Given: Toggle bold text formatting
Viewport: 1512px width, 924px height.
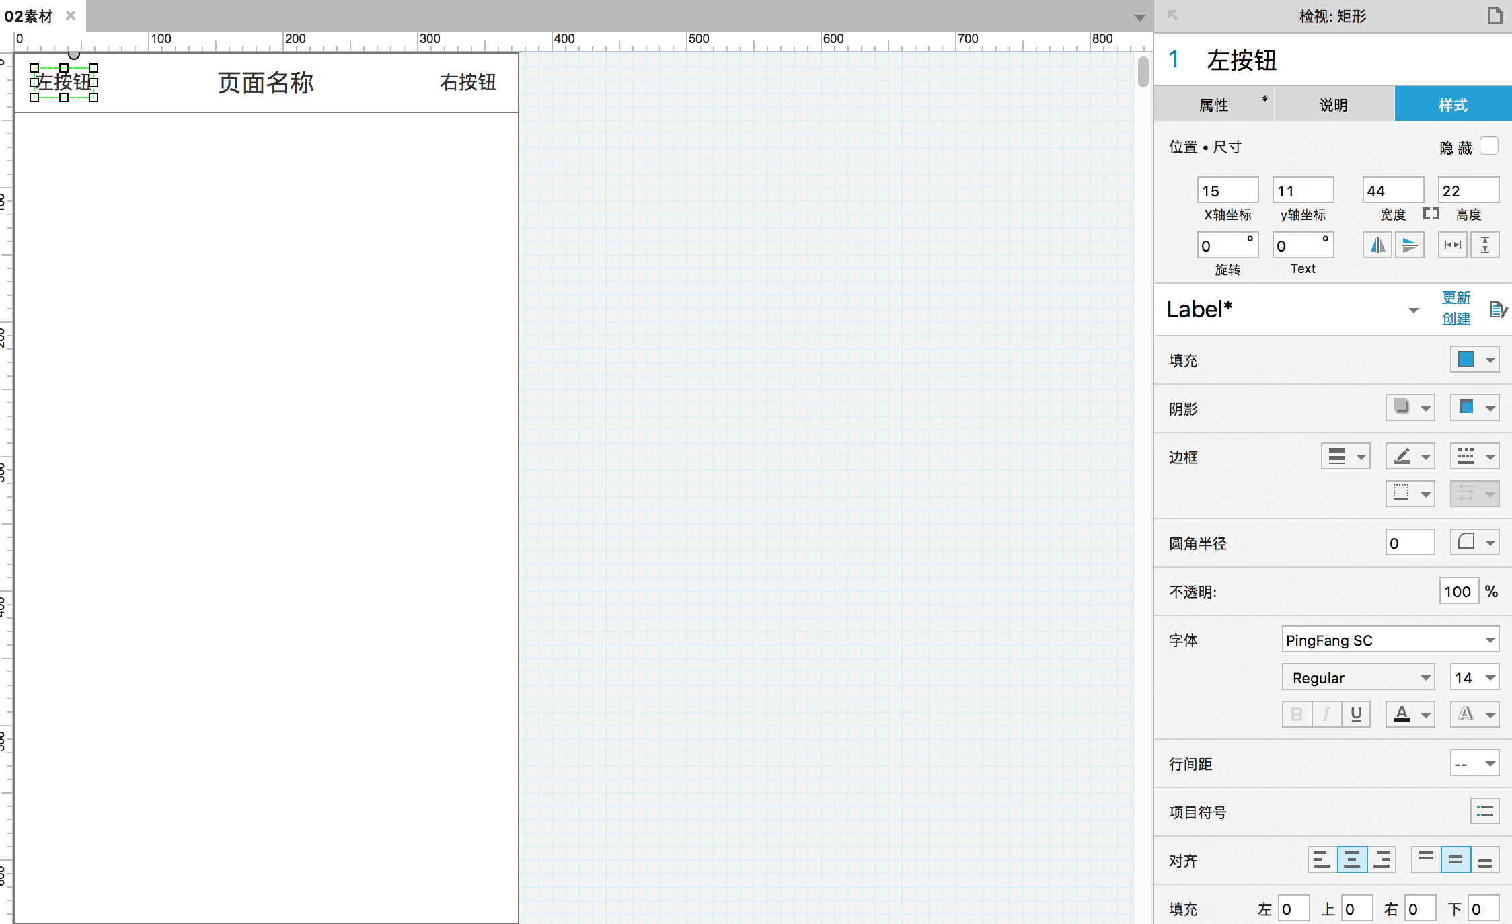Looking at the screenshot, I should tap(1297, 714).
